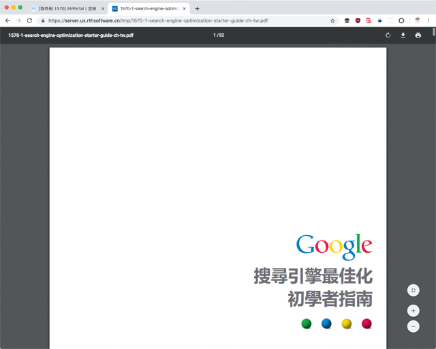This screenshot has width=436, height=349.
Task: Close the search-engine-optimization PDF tab
Action: coord(184,9)
